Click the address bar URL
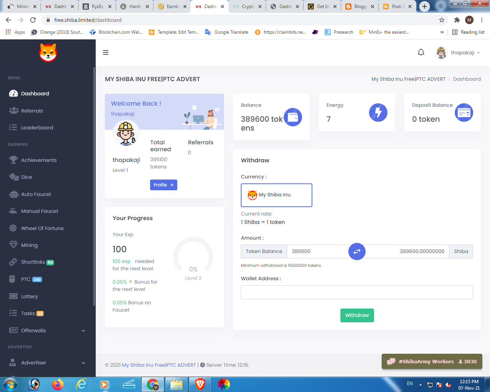 tap(88, 20)
